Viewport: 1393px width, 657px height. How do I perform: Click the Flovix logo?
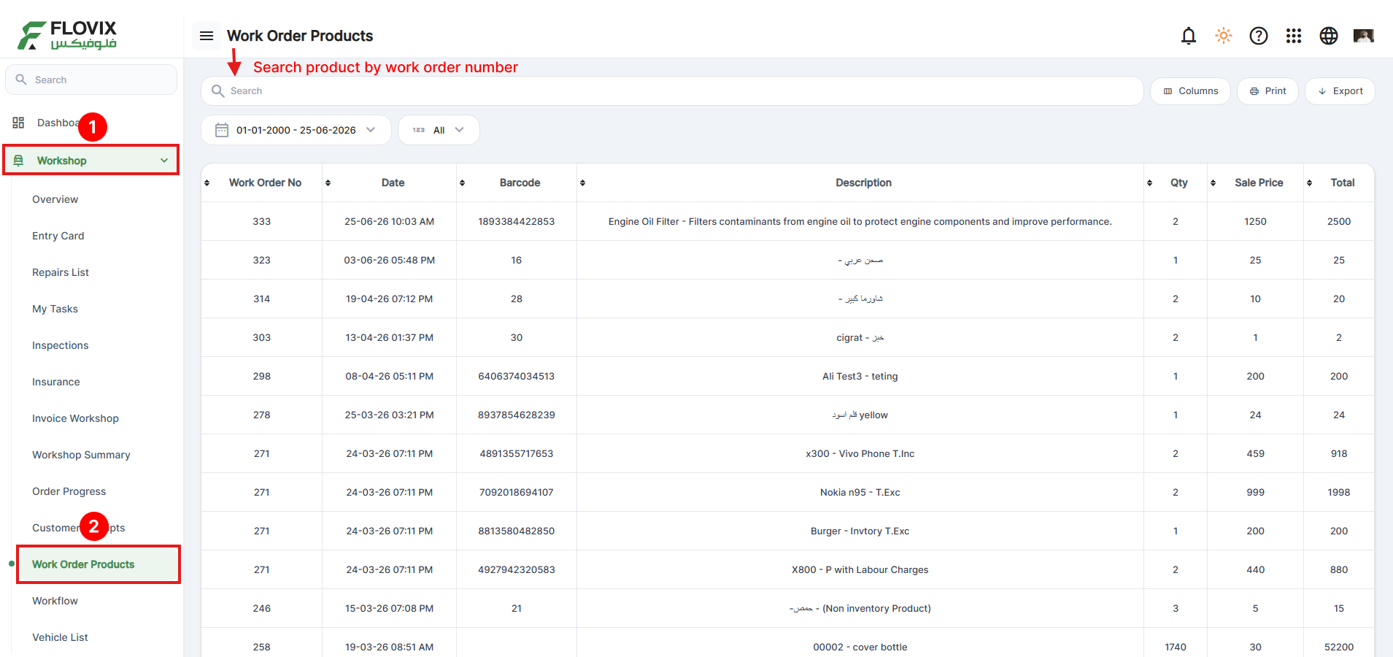[x=67, y=35]
